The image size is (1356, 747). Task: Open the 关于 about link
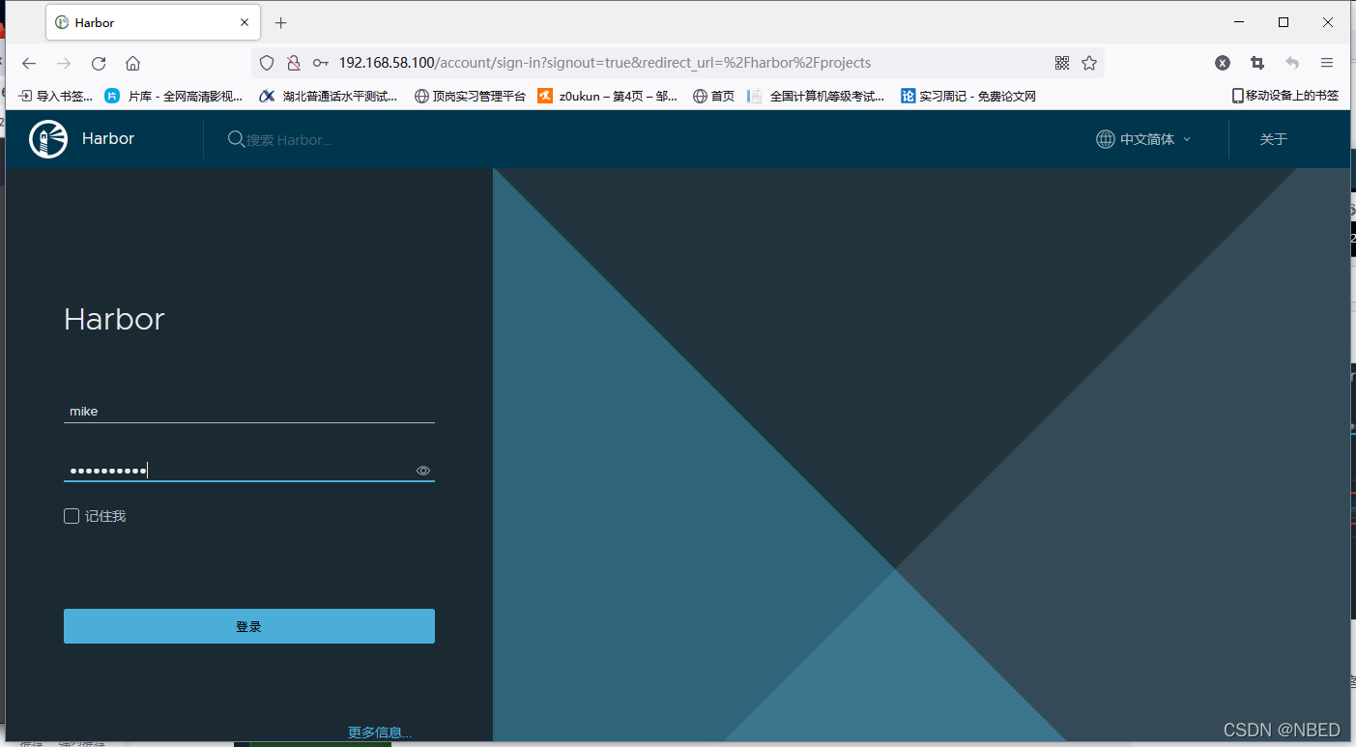point(1274,139)
